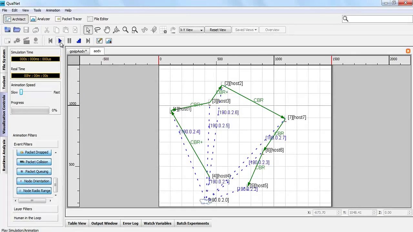413x232 pixels.
Task: Open a scenario with the folder icon
Action: pos(17,30)
